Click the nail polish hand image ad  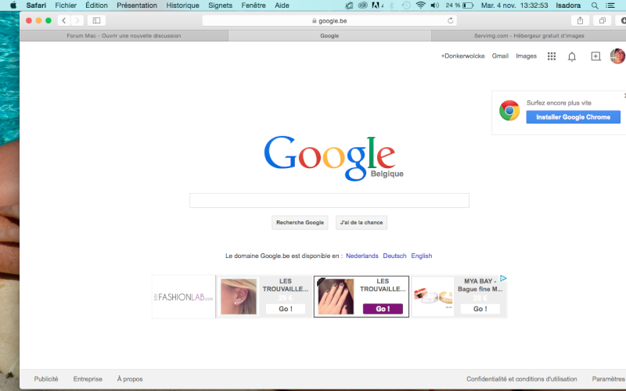point(336,296)
